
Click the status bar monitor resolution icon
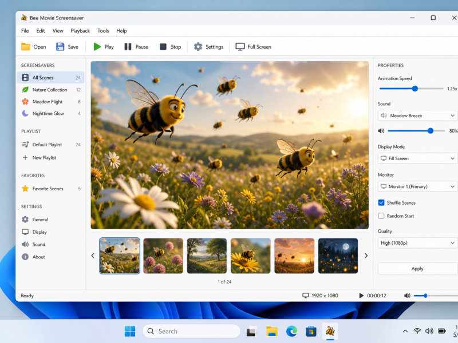[x=306, y=296]
